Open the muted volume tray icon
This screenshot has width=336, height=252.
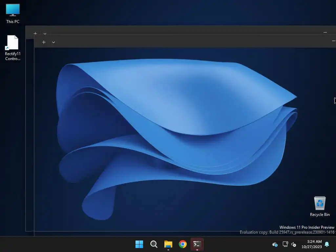[294, 244]
